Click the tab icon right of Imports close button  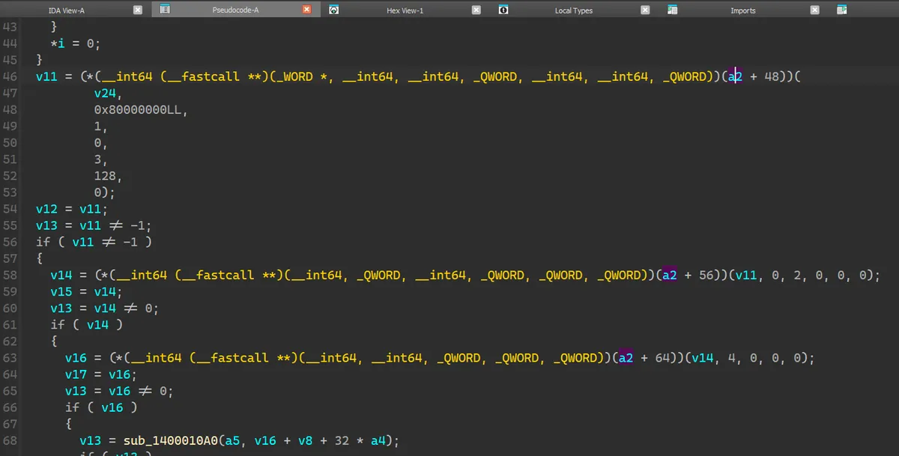[x=841, y=10]
